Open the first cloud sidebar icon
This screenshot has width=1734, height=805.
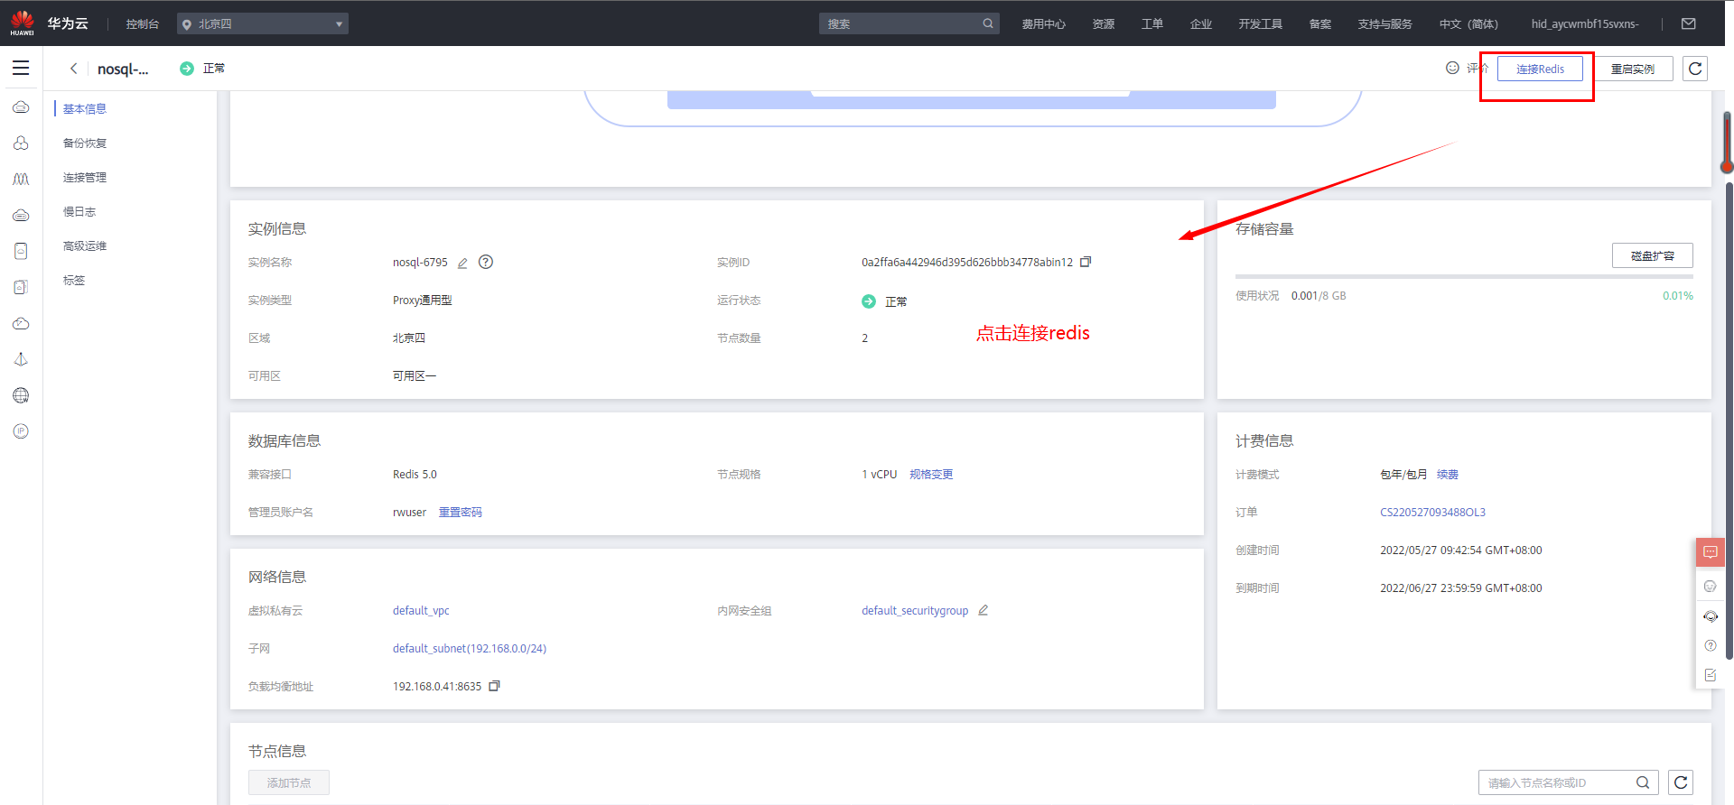[x=21, y=107]
